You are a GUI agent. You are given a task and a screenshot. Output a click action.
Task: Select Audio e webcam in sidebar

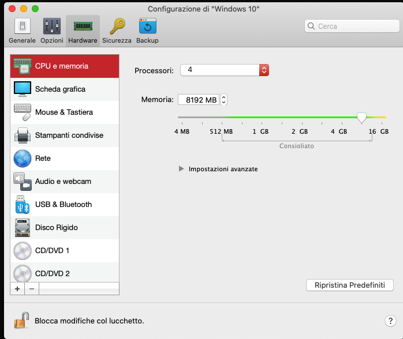tap(65, 182)
